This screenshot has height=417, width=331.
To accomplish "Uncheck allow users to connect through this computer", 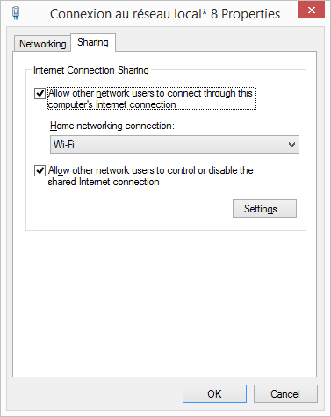I will pyautogui.click(x=40, y=94).
